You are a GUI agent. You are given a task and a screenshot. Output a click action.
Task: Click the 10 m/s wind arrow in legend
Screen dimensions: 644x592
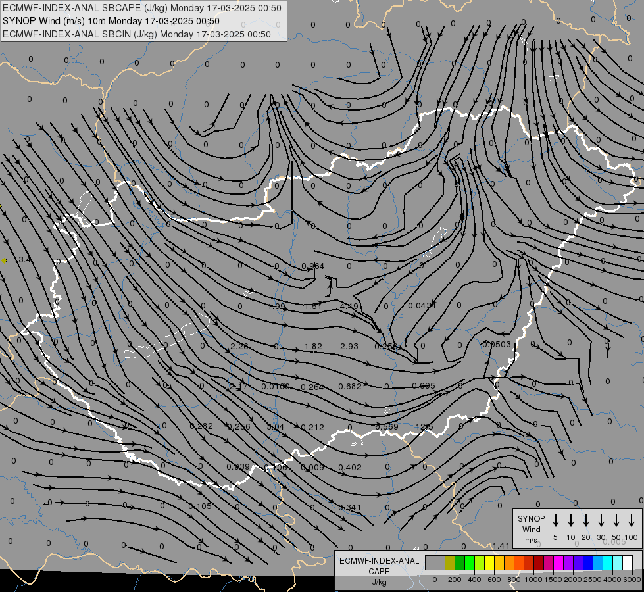pos(570,520)
